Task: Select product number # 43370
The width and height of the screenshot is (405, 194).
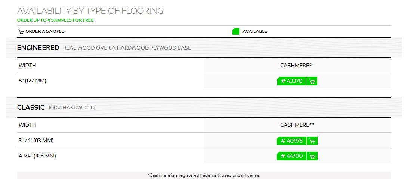Action: (x=292, y=81)
